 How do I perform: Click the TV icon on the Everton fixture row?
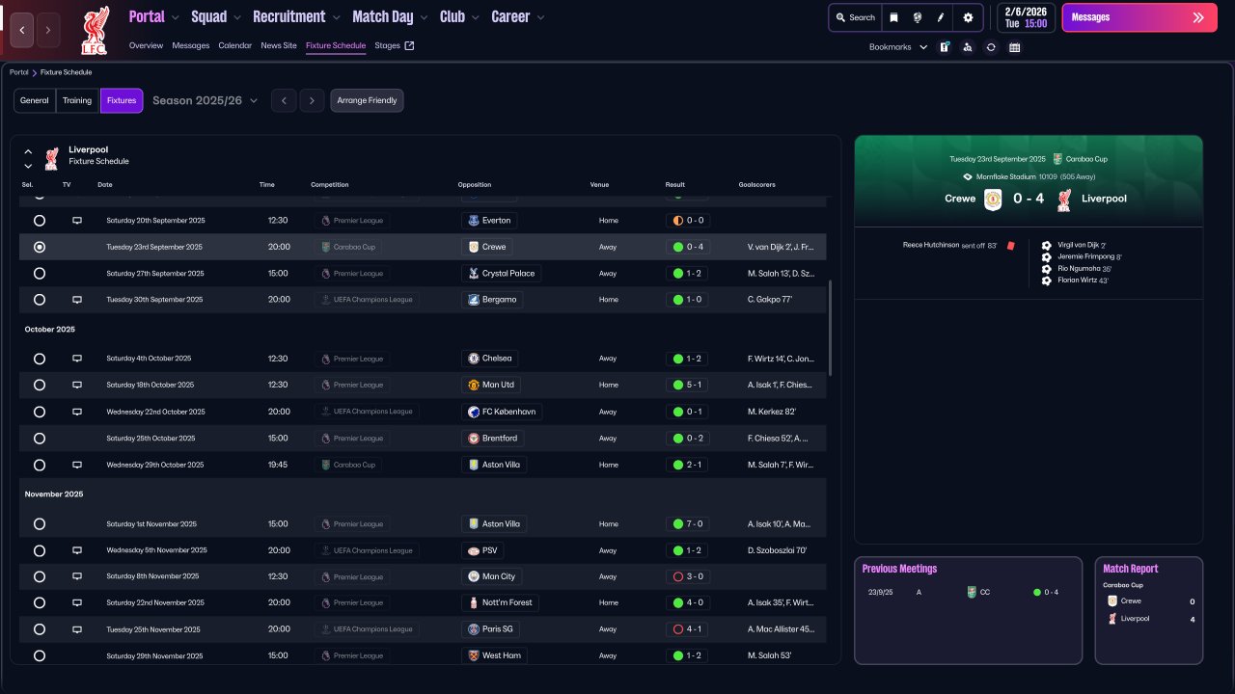(x=77, y=221)
